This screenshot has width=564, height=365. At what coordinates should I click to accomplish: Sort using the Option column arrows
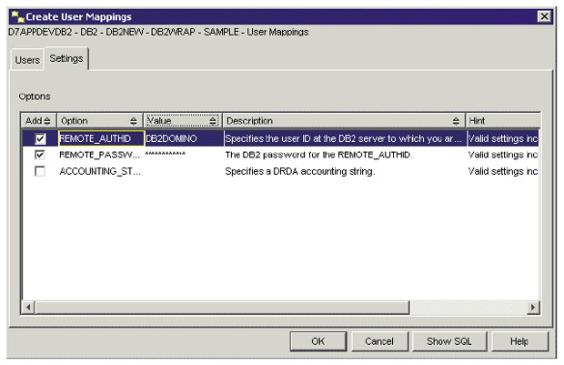tap(134, 121)
